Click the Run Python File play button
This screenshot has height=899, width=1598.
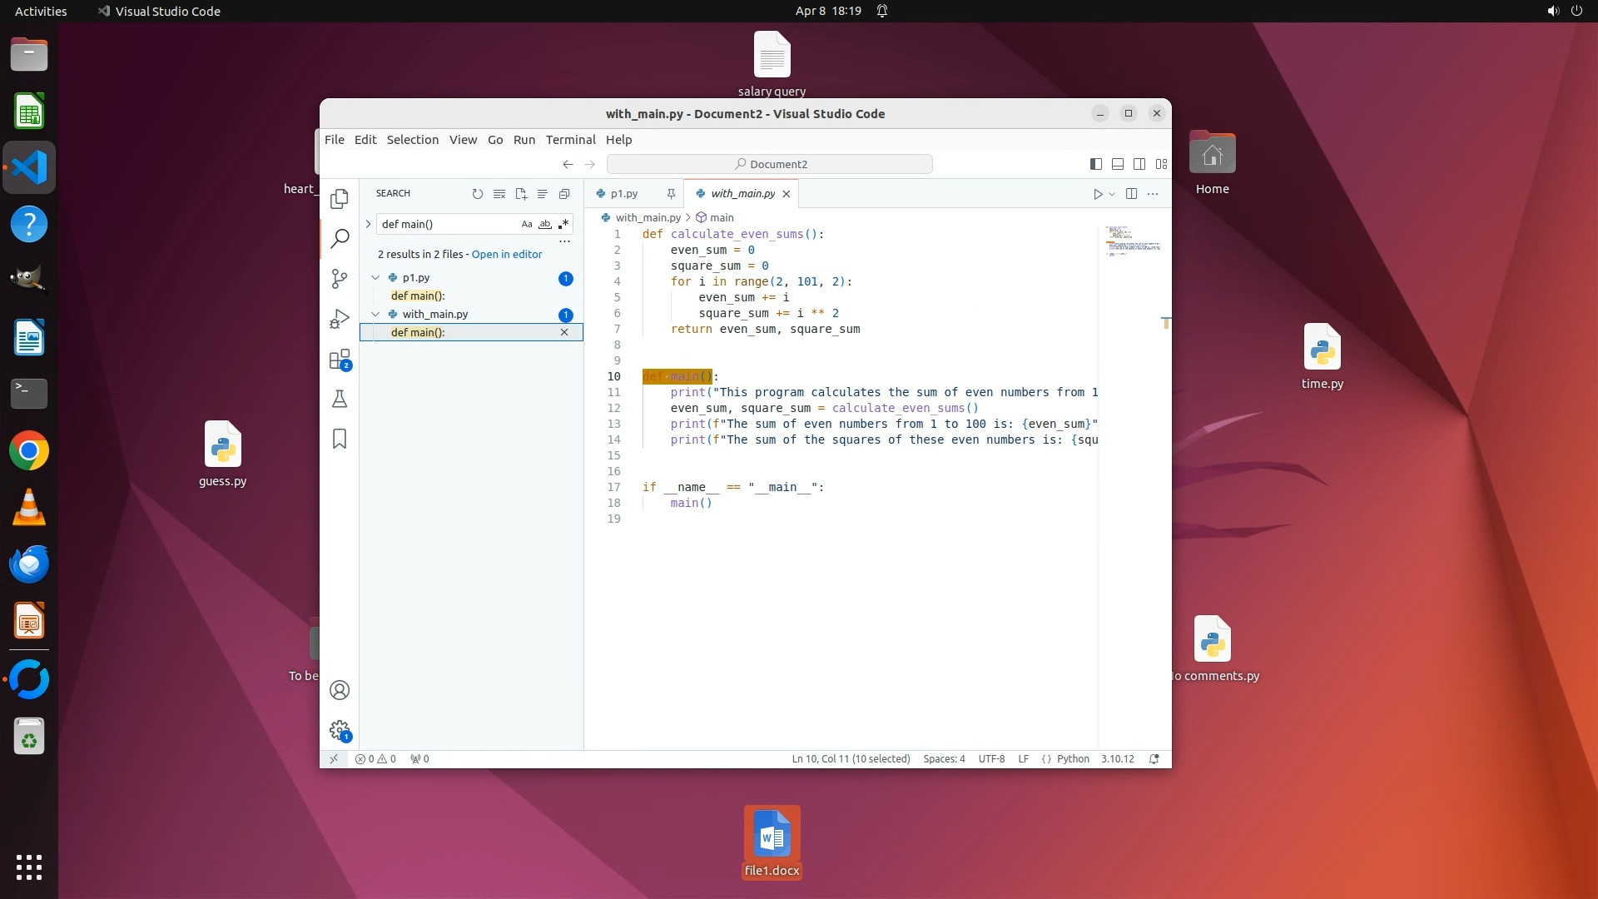tap(1098, 194)
